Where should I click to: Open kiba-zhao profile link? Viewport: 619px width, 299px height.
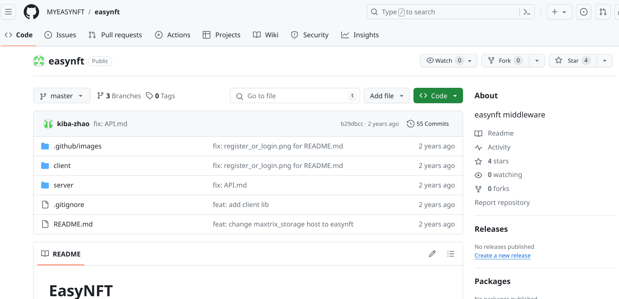(x=73, y=124)
